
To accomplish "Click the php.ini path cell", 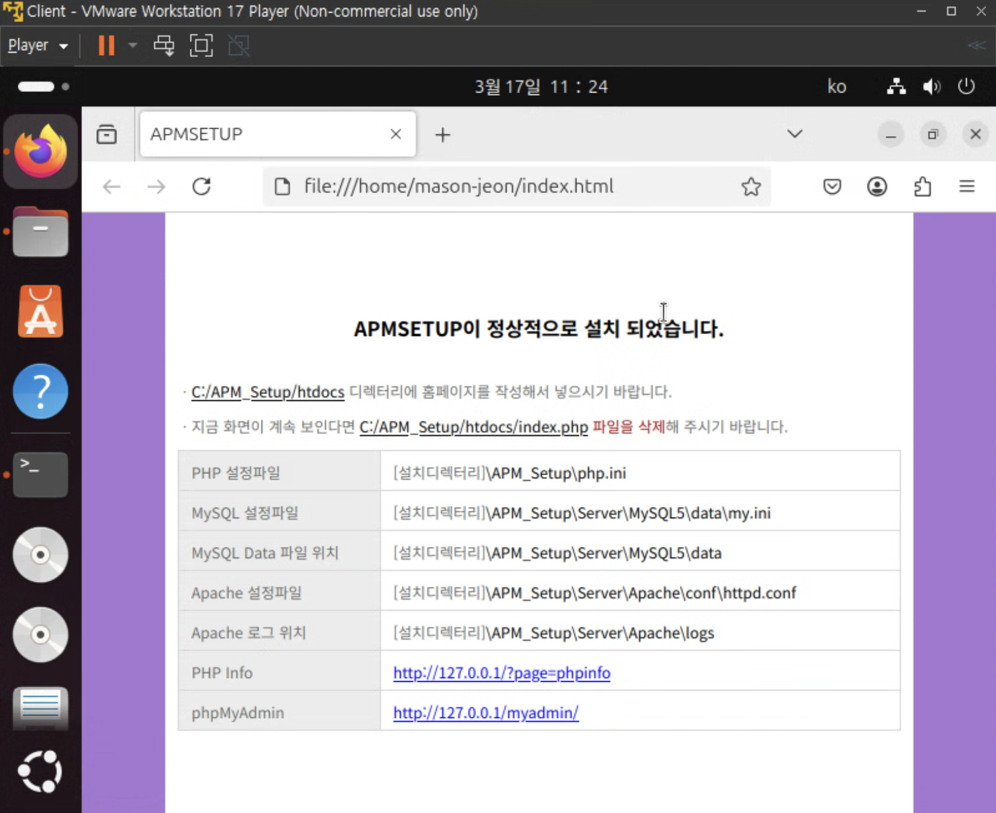I will click(x=640, y=471).
